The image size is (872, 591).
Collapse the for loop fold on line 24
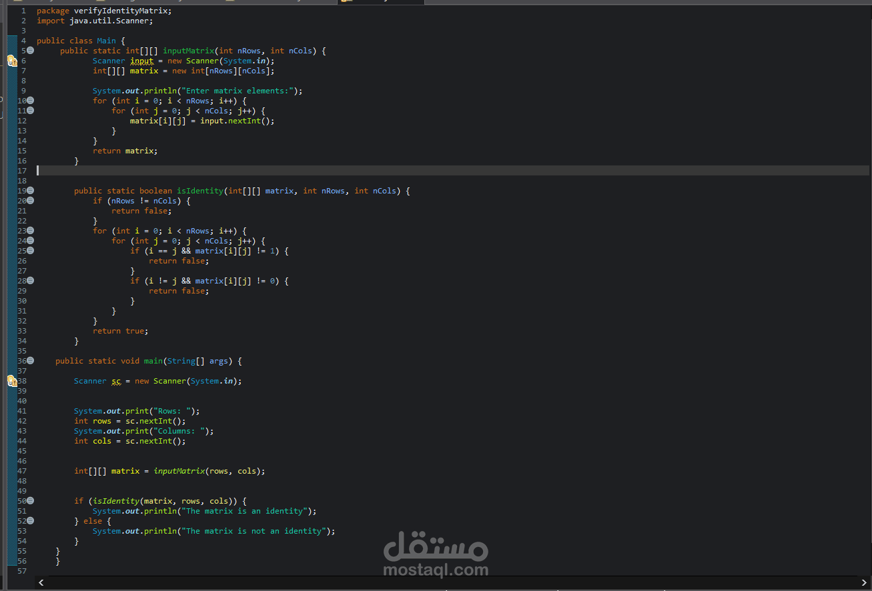pos(31,241)
